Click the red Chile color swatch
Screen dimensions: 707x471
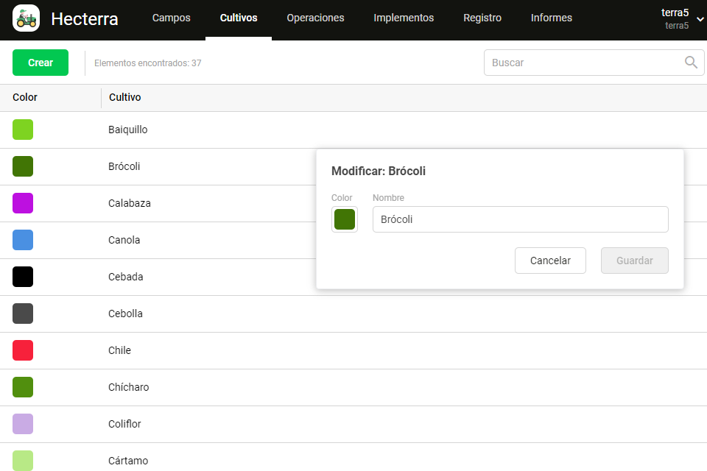[x=23, y=350]
